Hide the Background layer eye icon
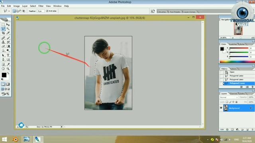This screenshot has width=255, height=143. [221, 108]
